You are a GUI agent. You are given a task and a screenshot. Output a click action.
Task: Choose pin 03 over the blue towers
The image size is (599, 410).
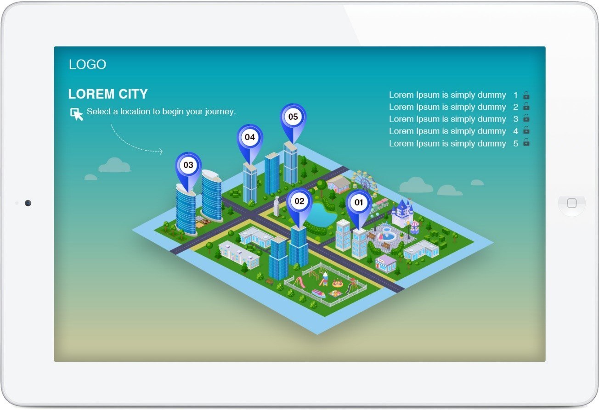[x=188, y=164]
